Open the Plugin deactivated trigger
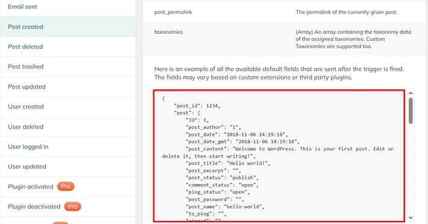 (68, 206)
